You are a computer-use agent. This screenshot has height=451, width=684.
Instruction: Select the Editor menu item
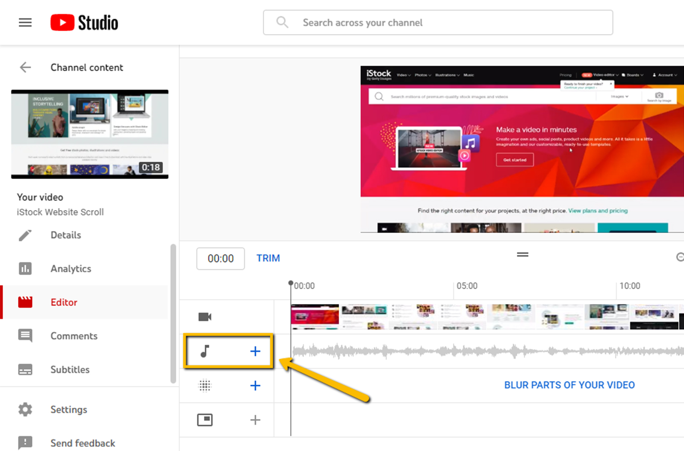click(x=64, y=302)
